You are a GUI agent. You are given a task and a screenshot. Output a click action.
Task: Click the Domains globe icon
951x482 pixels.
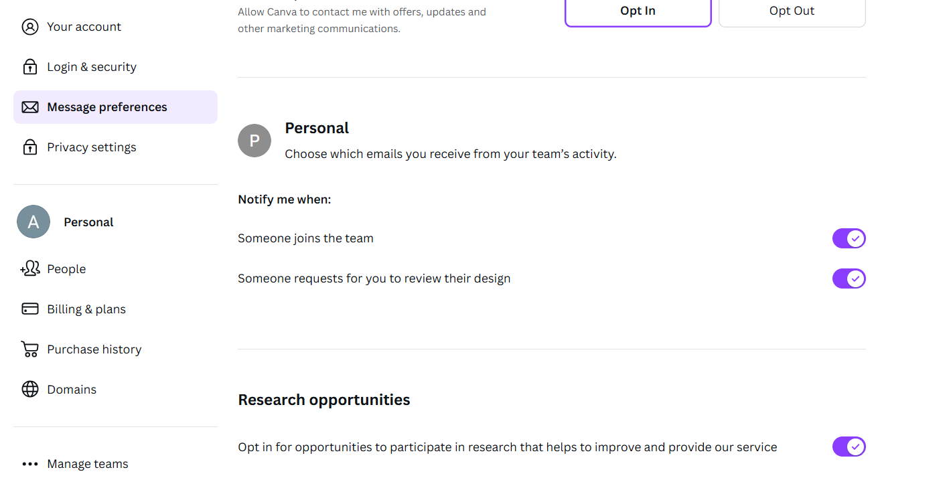click(x=30, y=390)
